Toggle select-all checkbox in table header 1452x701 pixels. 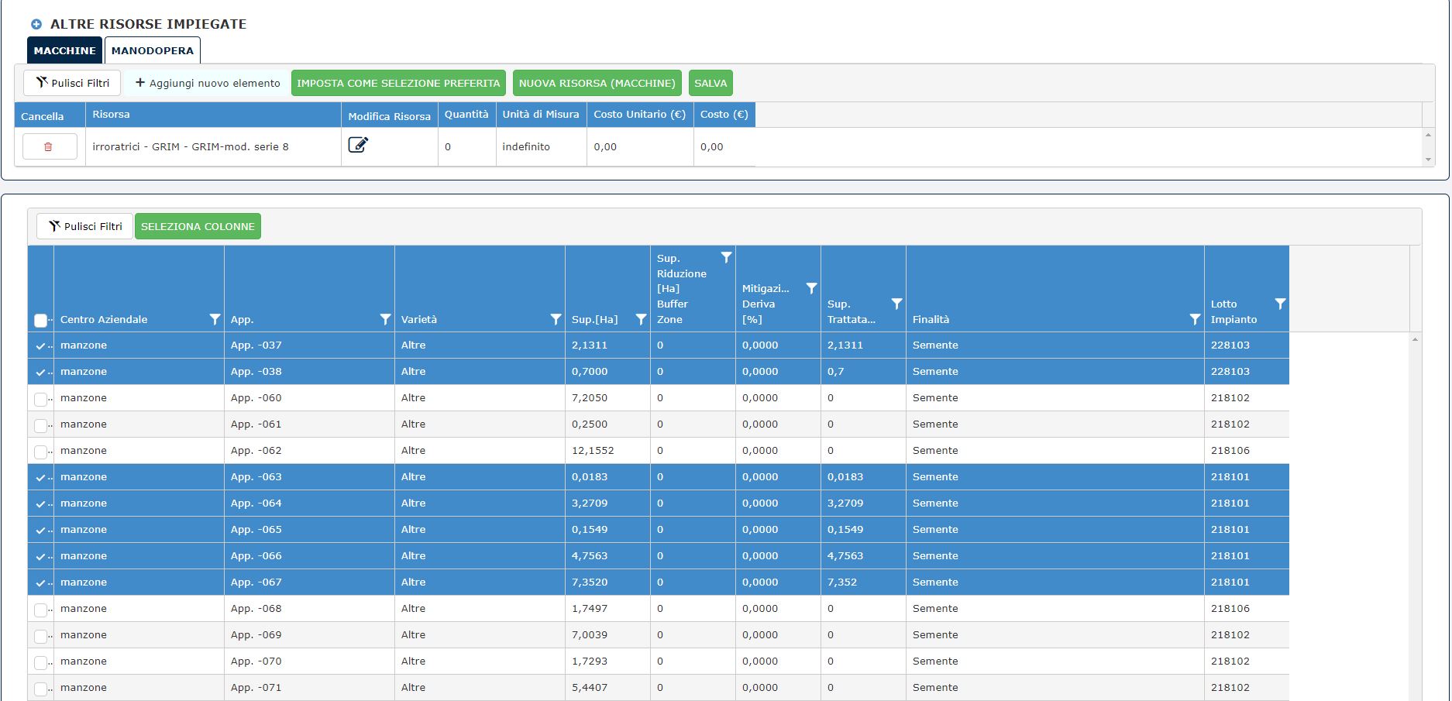pos(41,320)
